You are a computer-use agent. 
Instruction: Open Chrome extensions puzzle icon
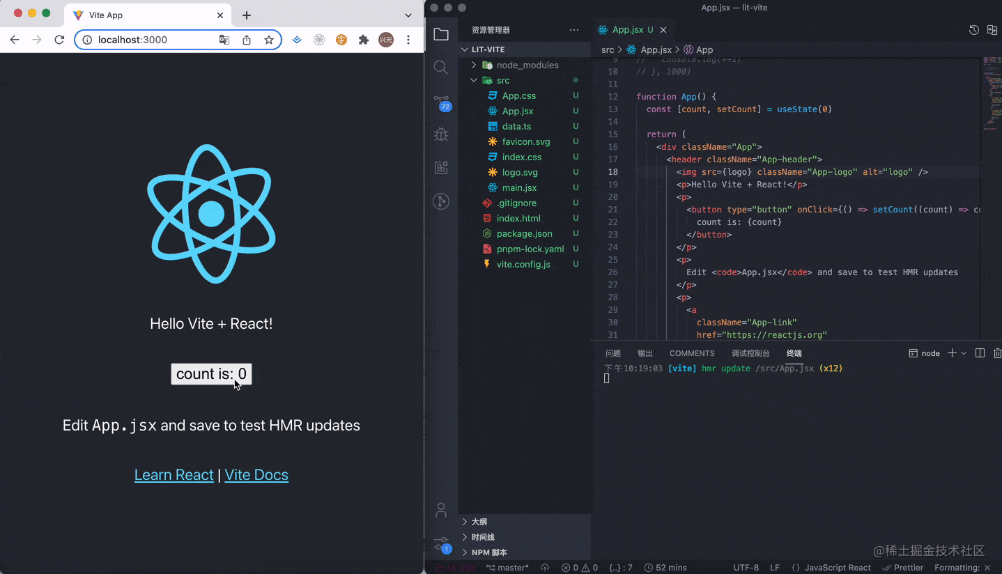point(363,40)
